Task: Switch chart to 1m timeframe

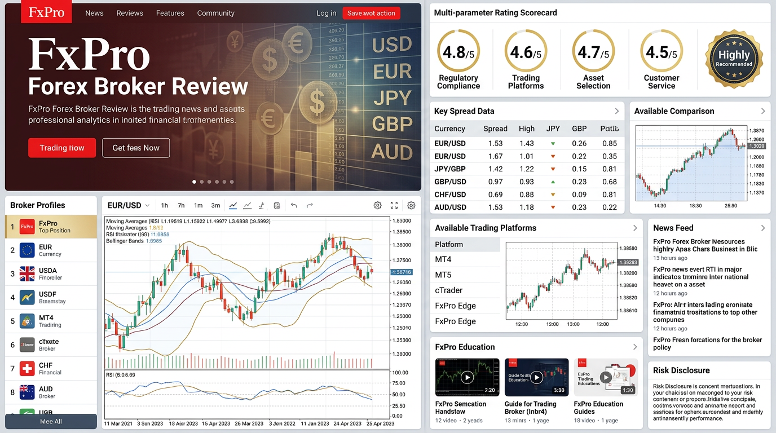Action: pos(198,206)
